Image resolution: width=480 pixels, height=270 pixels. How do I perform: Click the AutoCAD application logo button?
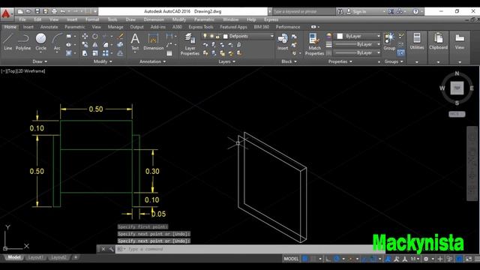coord(6,13)
